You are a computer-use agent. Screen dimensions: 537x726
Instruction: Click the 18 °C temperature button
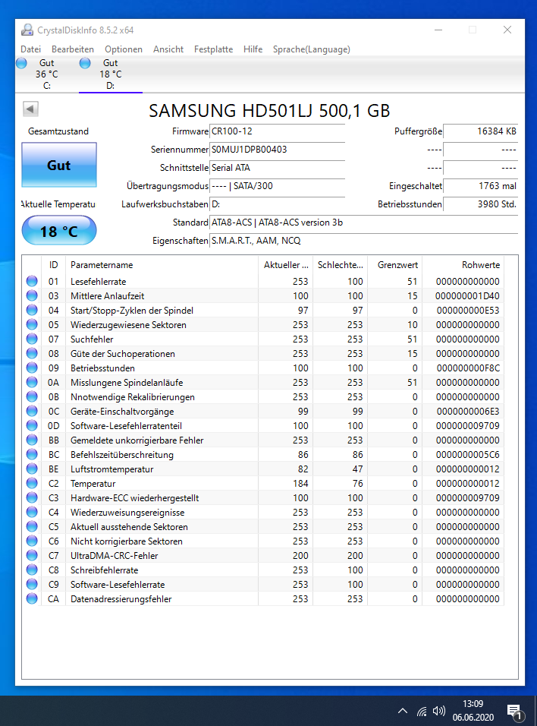pos(59,231)
